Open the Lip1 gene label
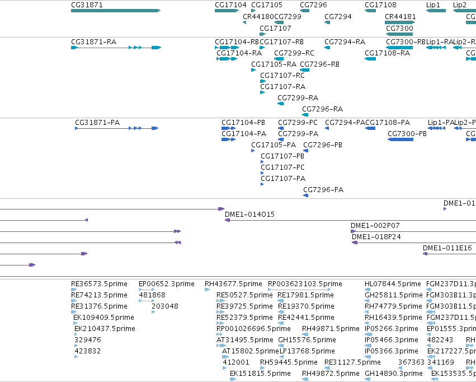This screenshot has height=382, width=476. (x=433, y=5)
